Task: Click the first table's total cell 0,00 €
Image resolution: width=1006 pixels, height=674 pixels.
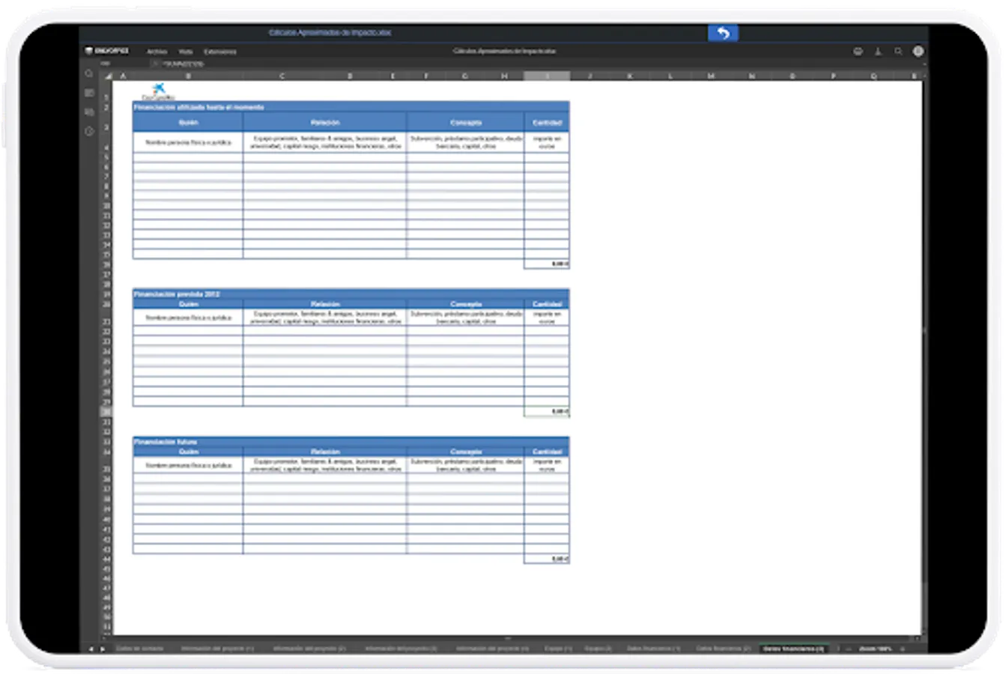Action: pos(547,264)
